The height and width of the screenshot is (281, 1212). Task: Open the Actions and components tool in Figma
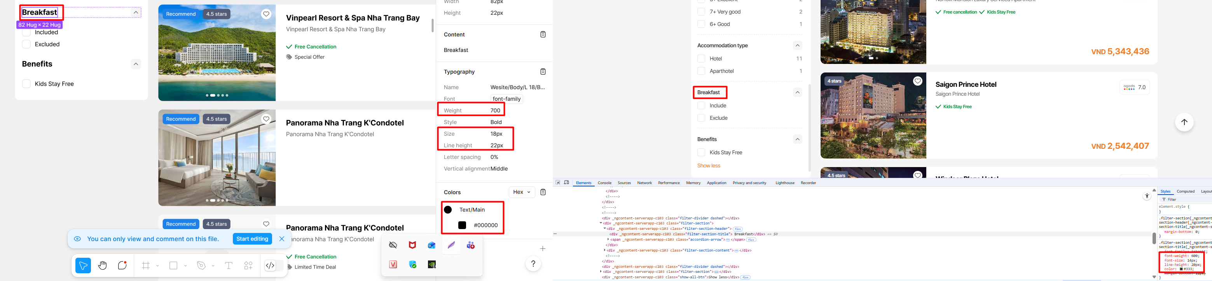click(248, 266)
